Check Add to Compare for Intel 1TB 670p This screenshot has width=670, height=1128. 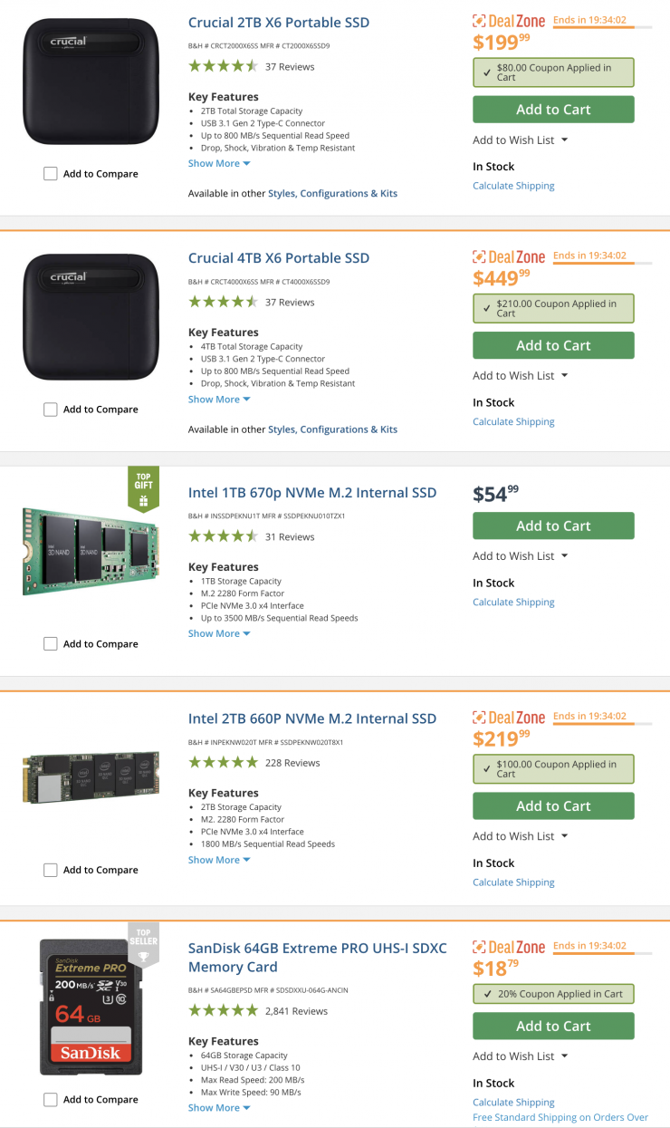pyautogui.click(x=51, y=644)
